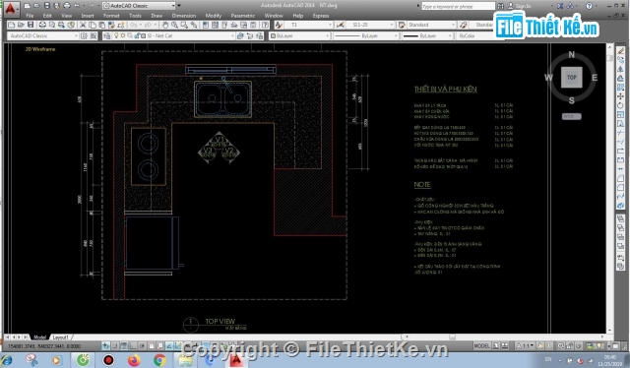Click the Save floppy disk toolbar icon

(31, 25)
